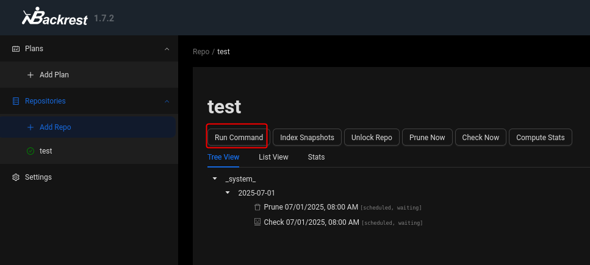The width and height of the screenshot is (590, 265).
Task: Select the Prune 07/01/2025 scheduled operation
Action: coord(311,207)
